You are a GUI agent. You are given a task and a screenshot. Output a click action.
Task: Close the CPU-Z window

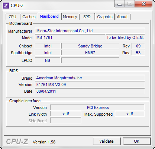(143, 4)
